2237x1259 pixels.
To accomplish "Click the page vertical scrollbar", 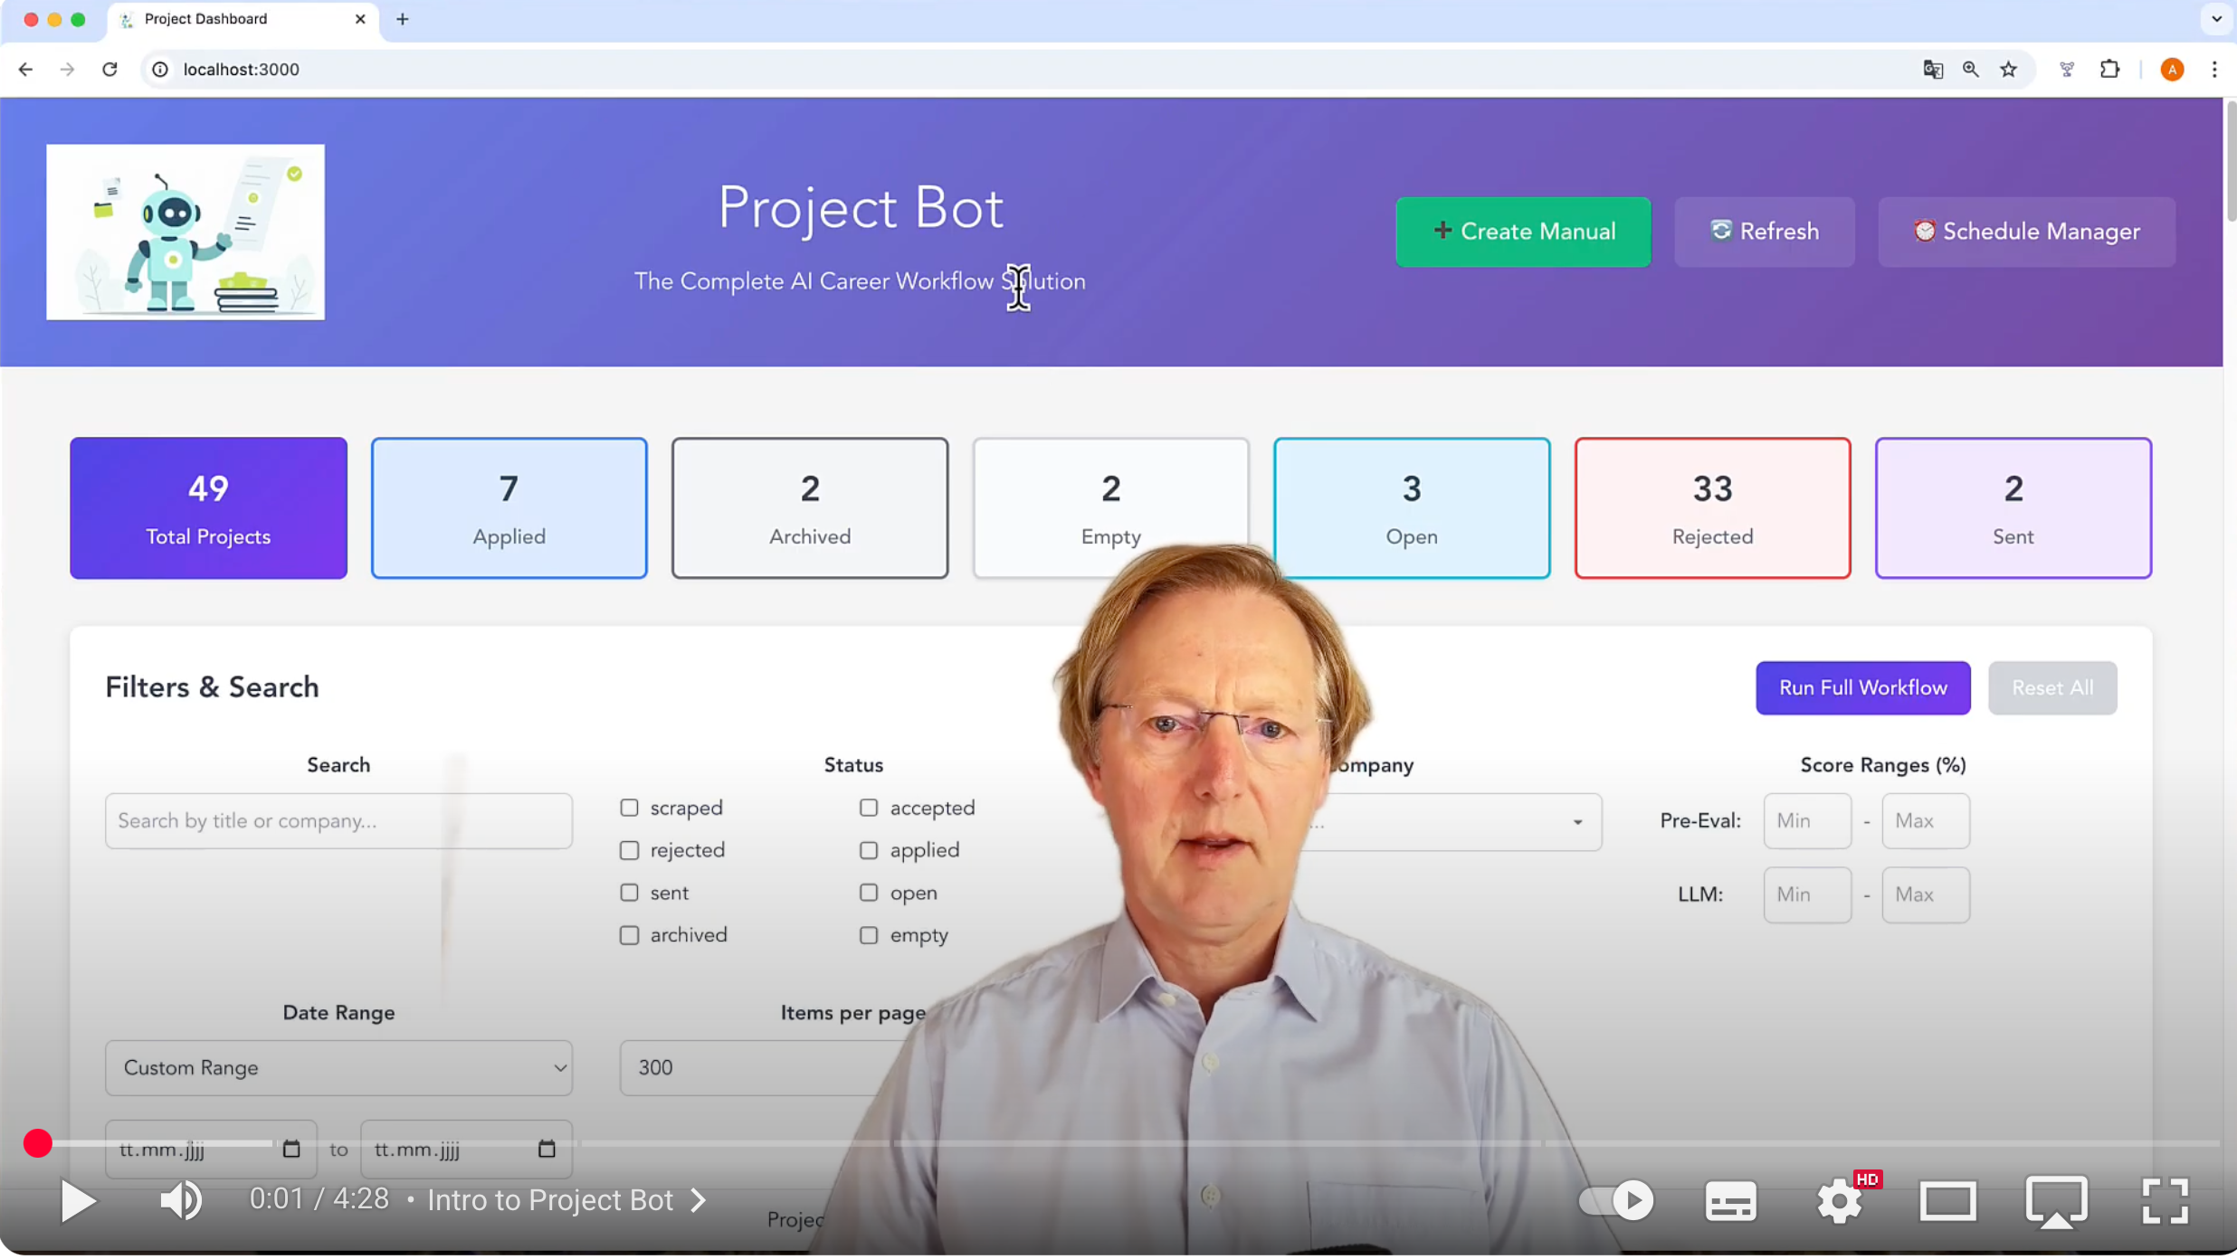I will 2230,163.
